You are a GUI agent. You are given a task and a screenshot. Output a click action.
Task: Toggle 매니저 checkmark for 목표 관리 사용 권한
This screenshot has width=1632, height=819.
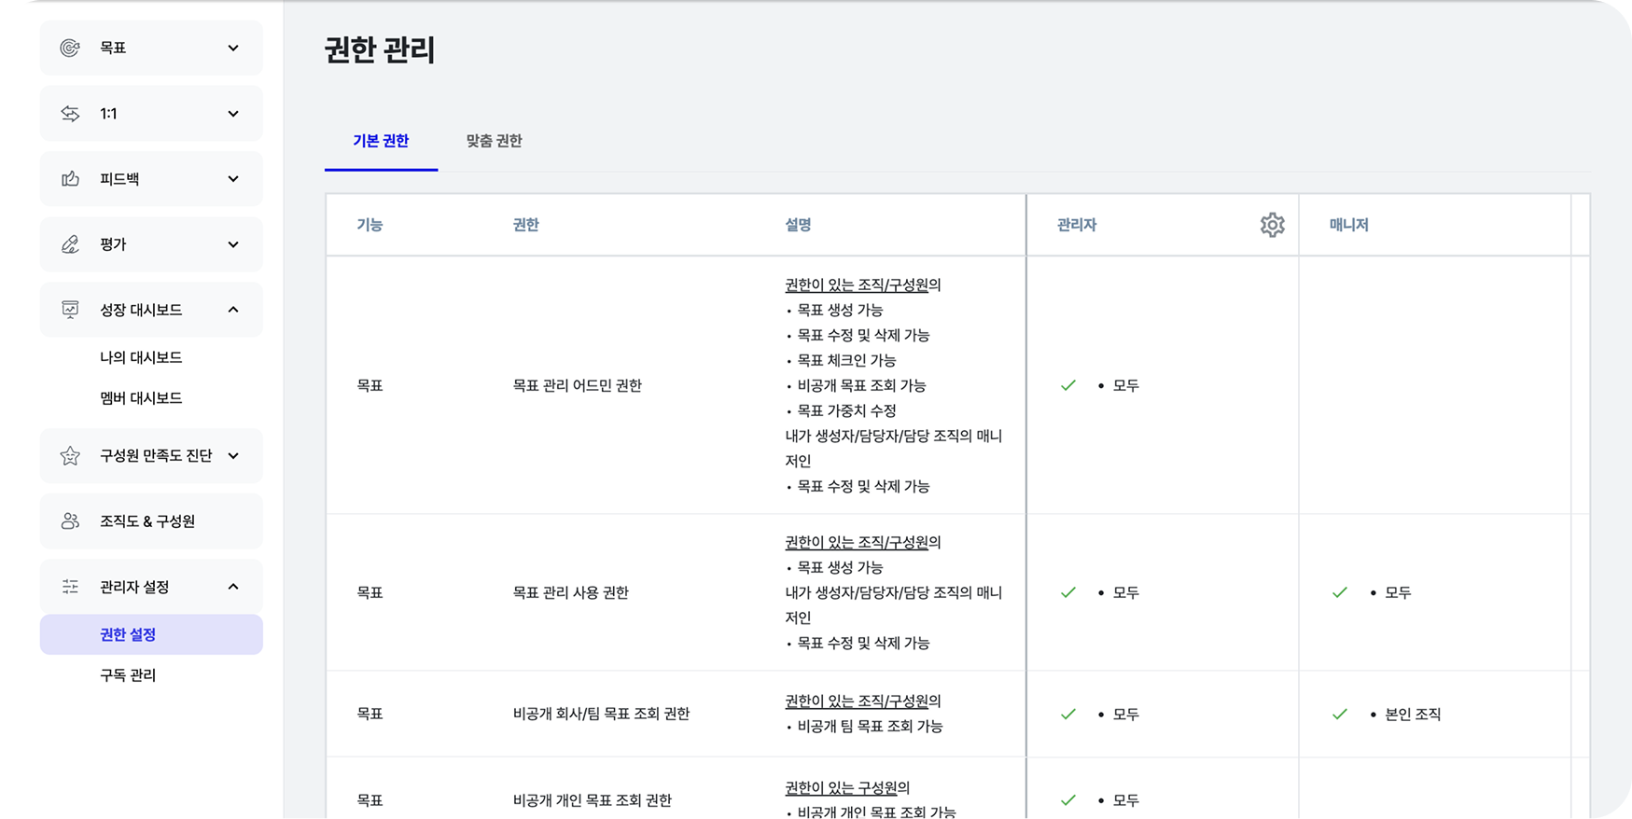[1340, 592]
